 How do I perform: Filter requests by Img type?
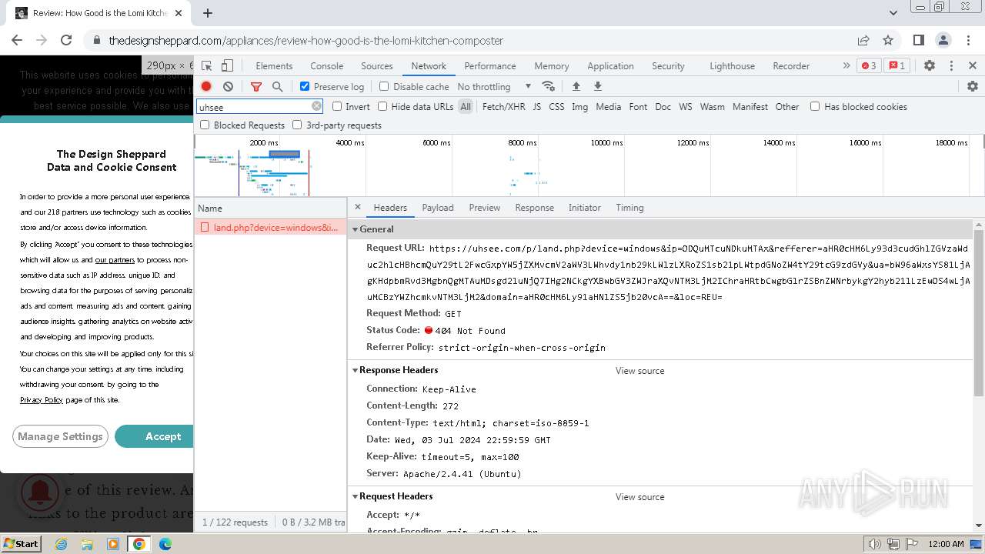579,107
